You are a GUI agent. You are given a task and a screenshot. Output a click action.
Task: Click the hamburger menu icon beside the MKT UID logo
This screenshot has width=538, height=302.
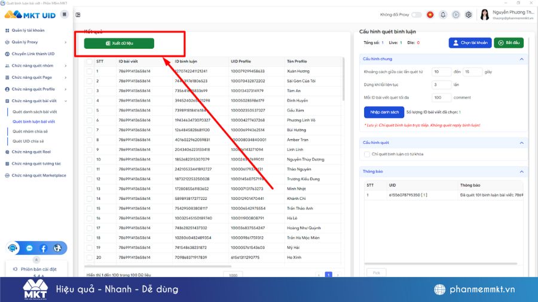[64, 14]
